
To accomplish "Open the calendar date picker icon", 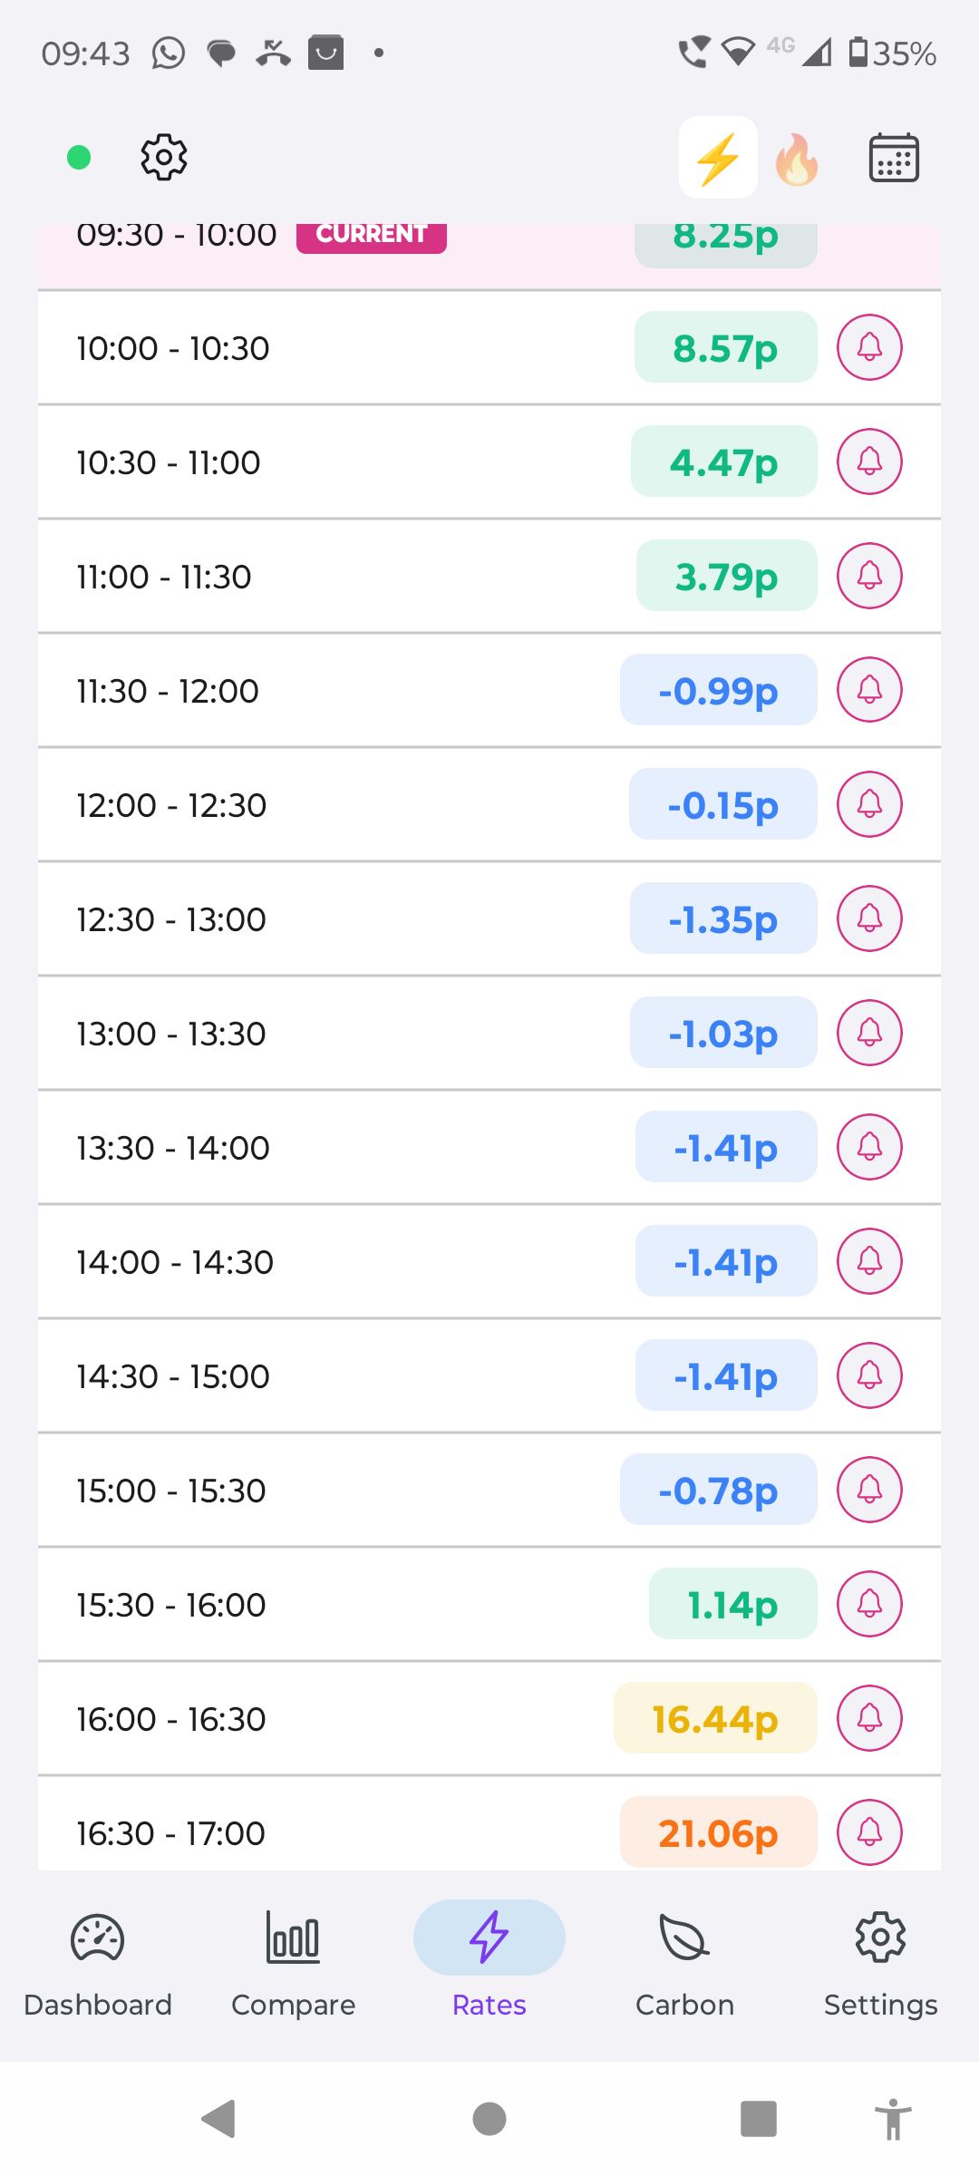I will tap(894, 158).
